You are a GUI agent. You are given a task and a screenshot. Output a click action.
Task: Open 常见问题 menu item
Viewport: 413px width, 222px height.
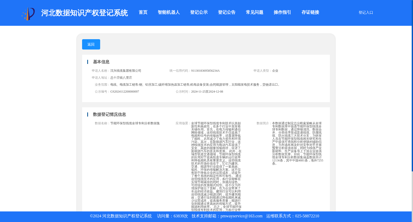pos(255,12)
